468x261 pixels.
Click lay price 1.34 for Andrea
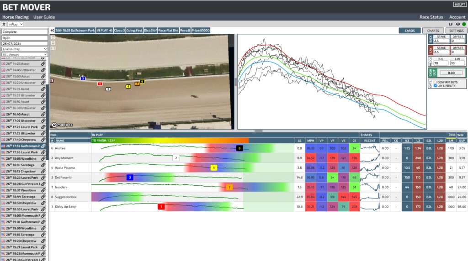coord(418,148)
